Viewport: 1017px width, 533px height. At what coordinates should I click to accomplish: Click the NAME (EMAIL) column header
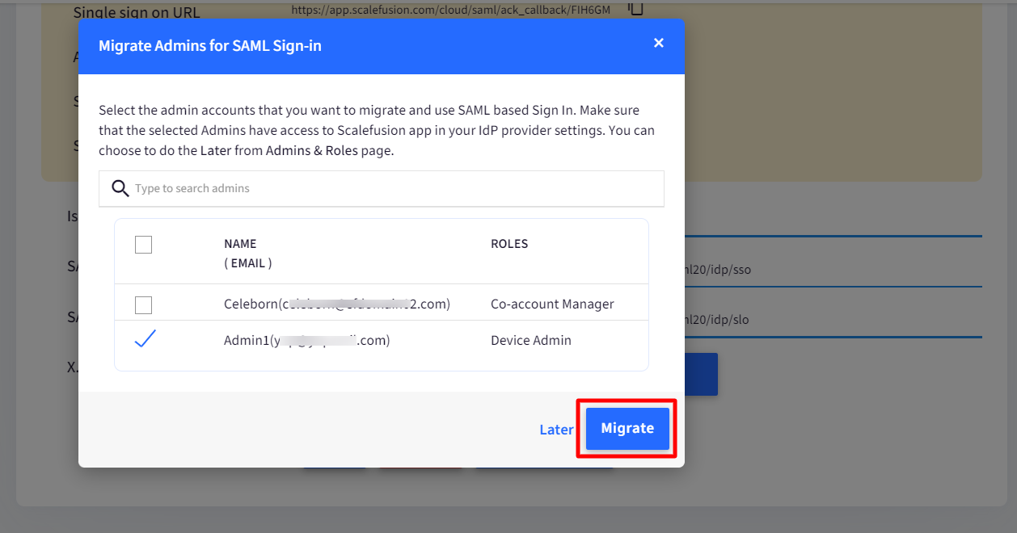[248, 253]
